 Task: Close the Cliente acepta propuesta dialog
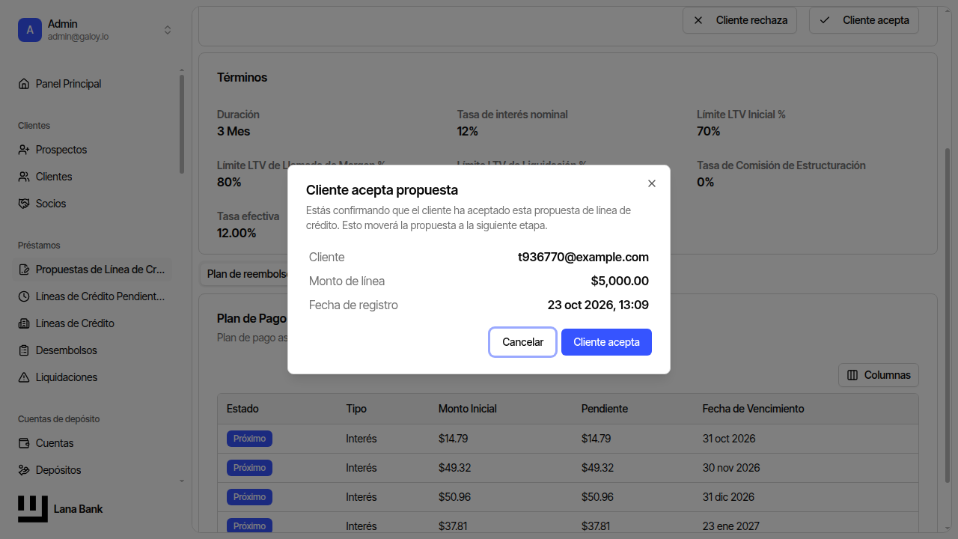point(652,183)
